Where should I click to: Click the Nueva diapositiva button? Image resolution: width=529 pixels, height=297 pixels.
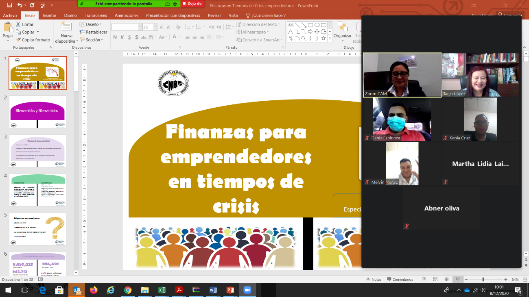(66, 33)
